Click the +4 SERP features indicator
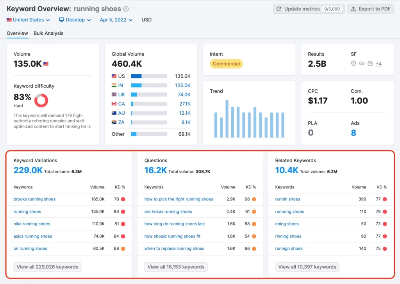 [379, 64]
